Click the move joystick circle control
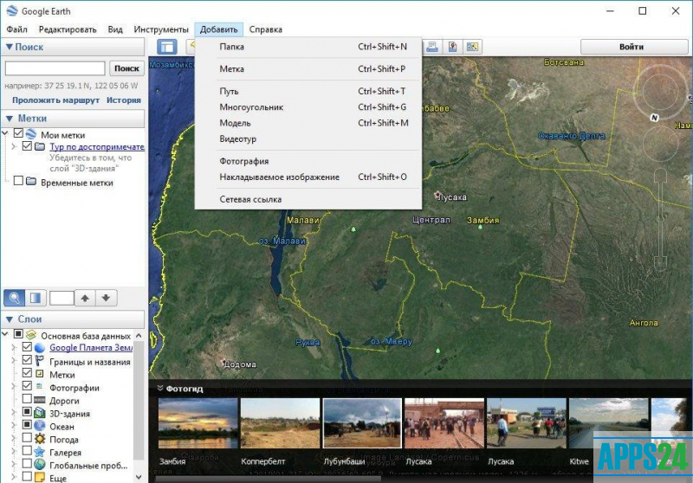693x483 pixels. tap(660, 143)
